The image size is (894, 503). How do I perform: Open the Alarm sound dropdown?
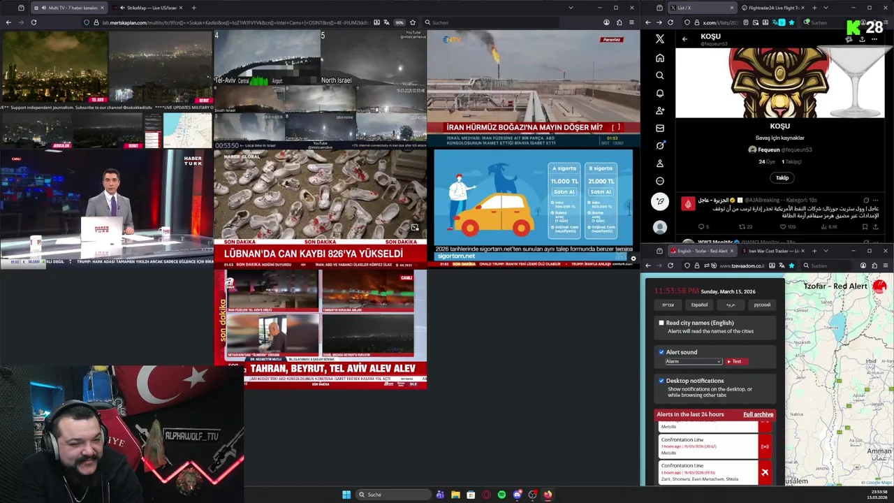coord(693,361)
